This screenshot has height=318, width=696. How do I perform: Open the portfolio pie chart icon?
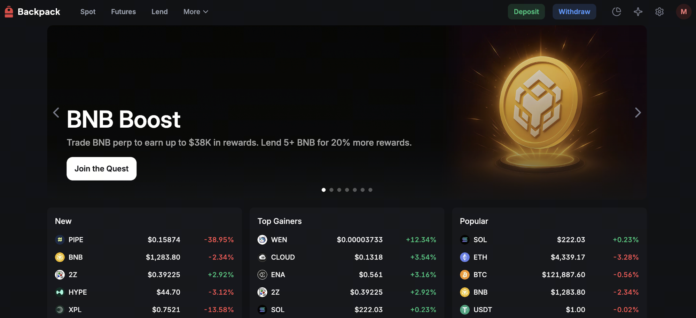[x=616, y=12]
